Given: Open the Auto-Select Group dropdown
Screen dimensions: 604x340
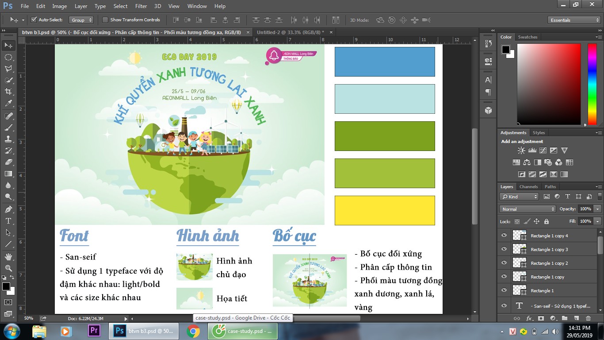Looking at the screenshot, I should (x=82, y=20).
